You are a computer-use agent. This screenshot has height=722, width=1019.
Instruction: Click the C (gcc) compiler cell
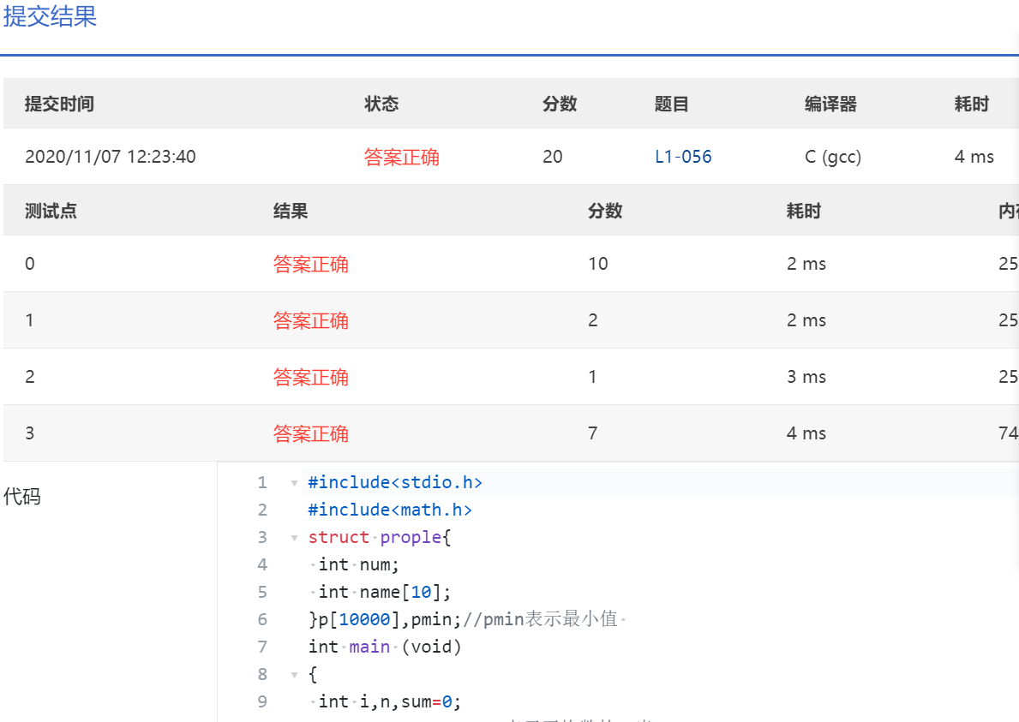coord(832,157)
